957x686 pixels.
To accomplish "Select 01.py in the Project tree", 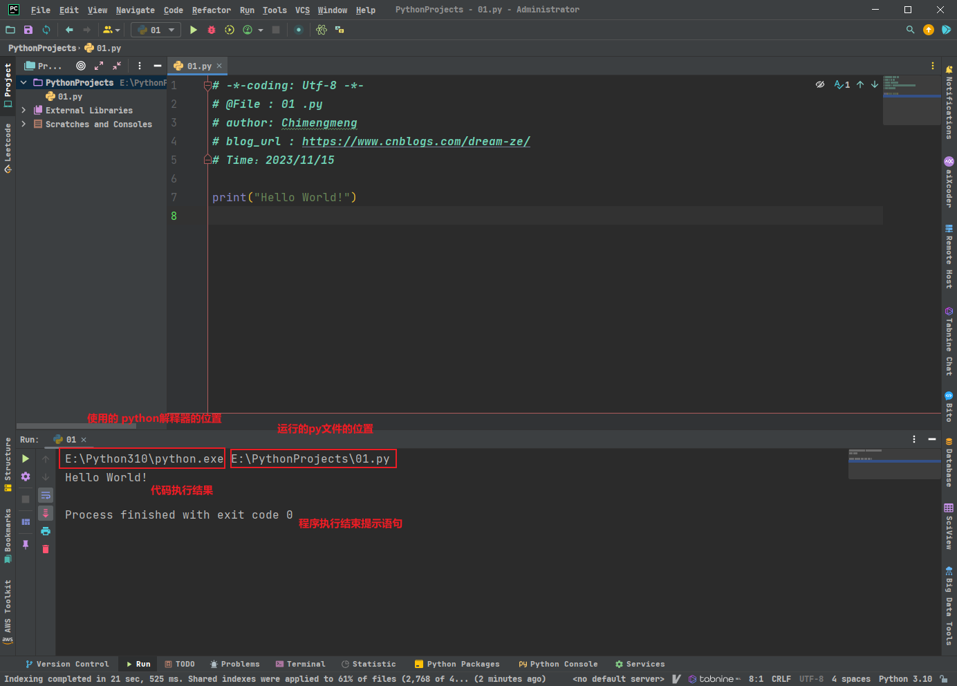I will (x=70, y=97).
